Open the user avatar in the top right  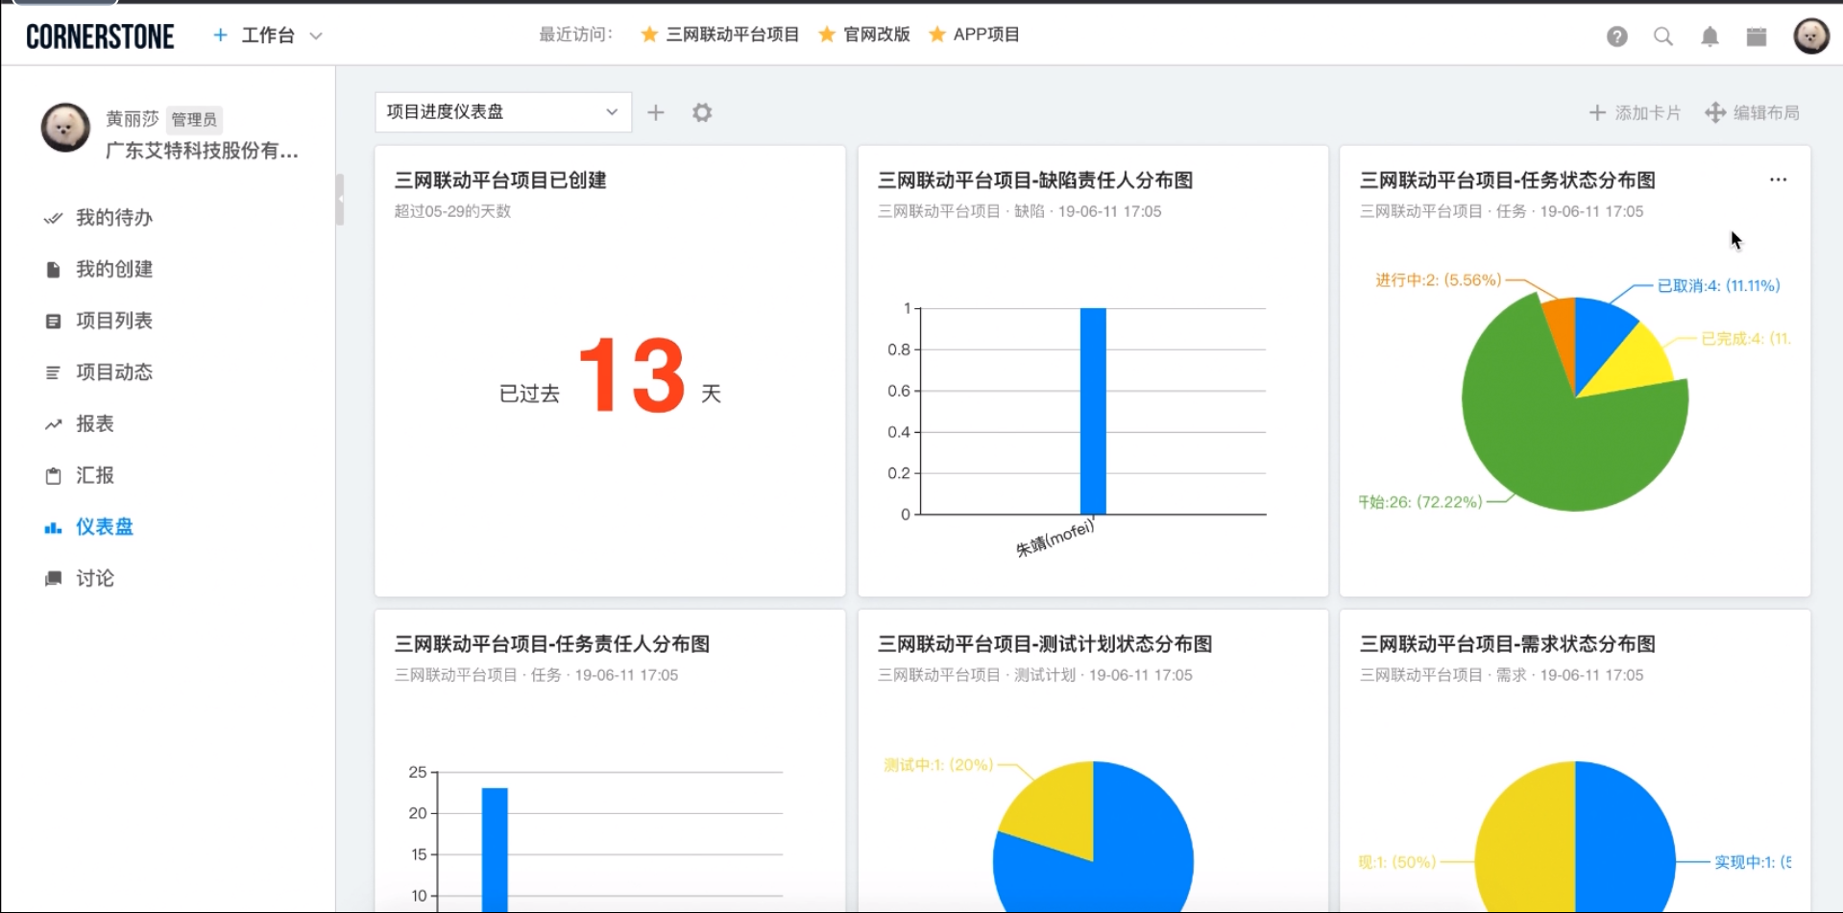(1811, 35)
